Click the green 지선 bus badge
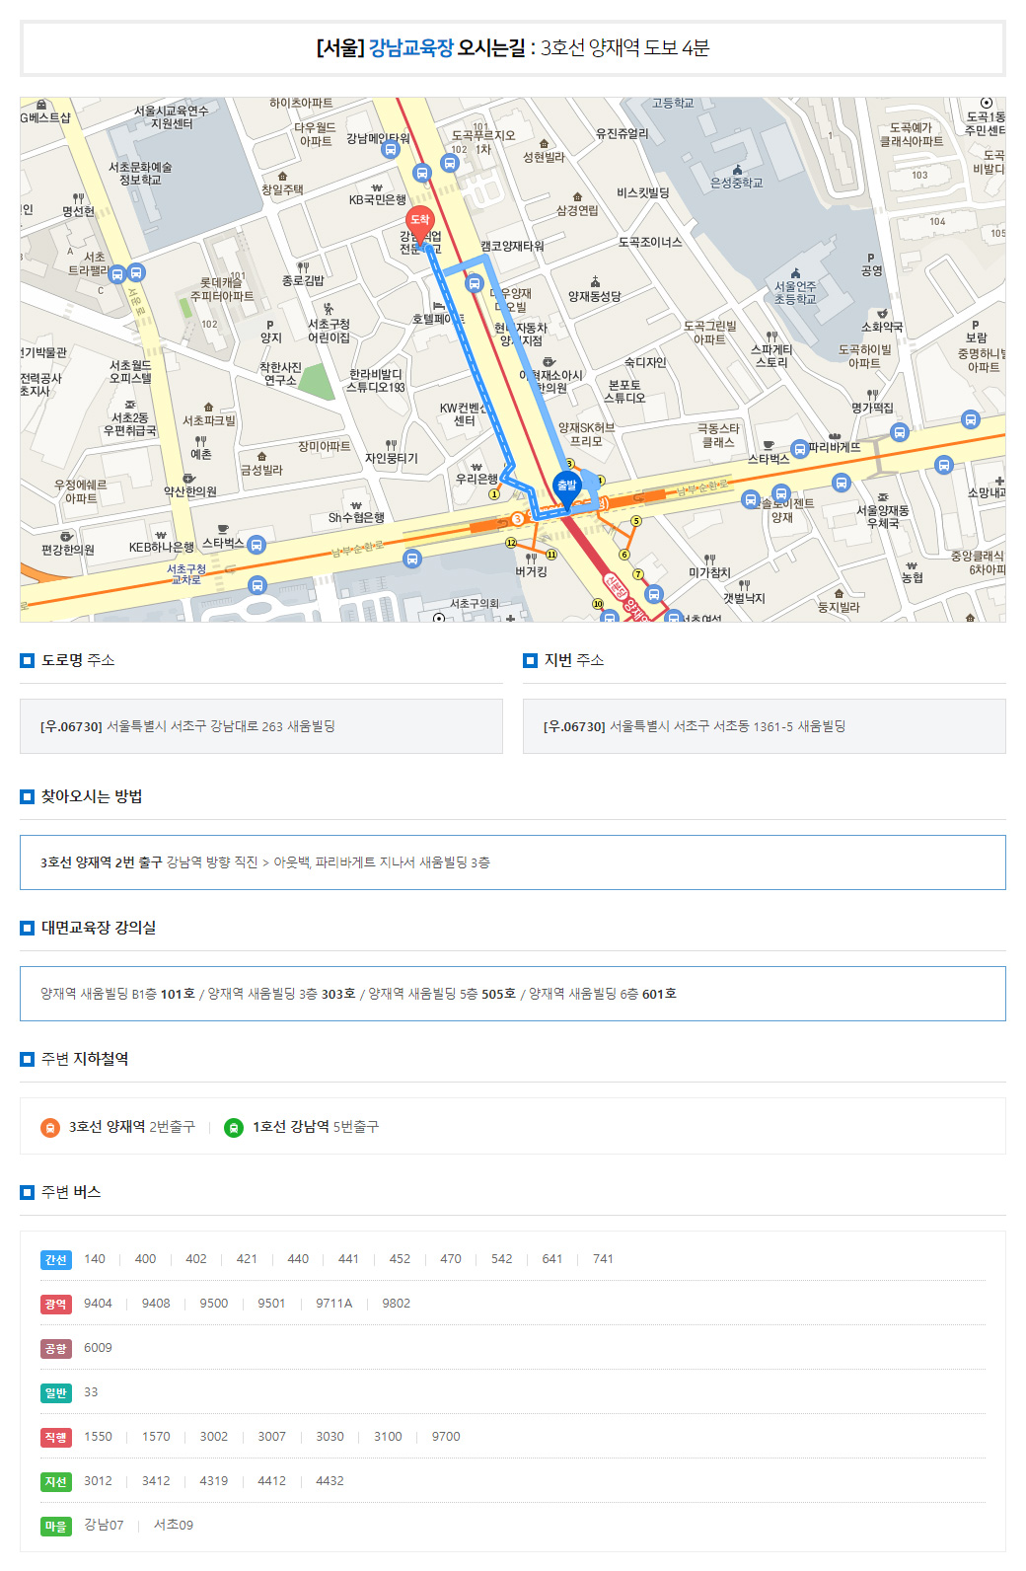This screenshot has height=1571, width=1026. pos(56,1481)
